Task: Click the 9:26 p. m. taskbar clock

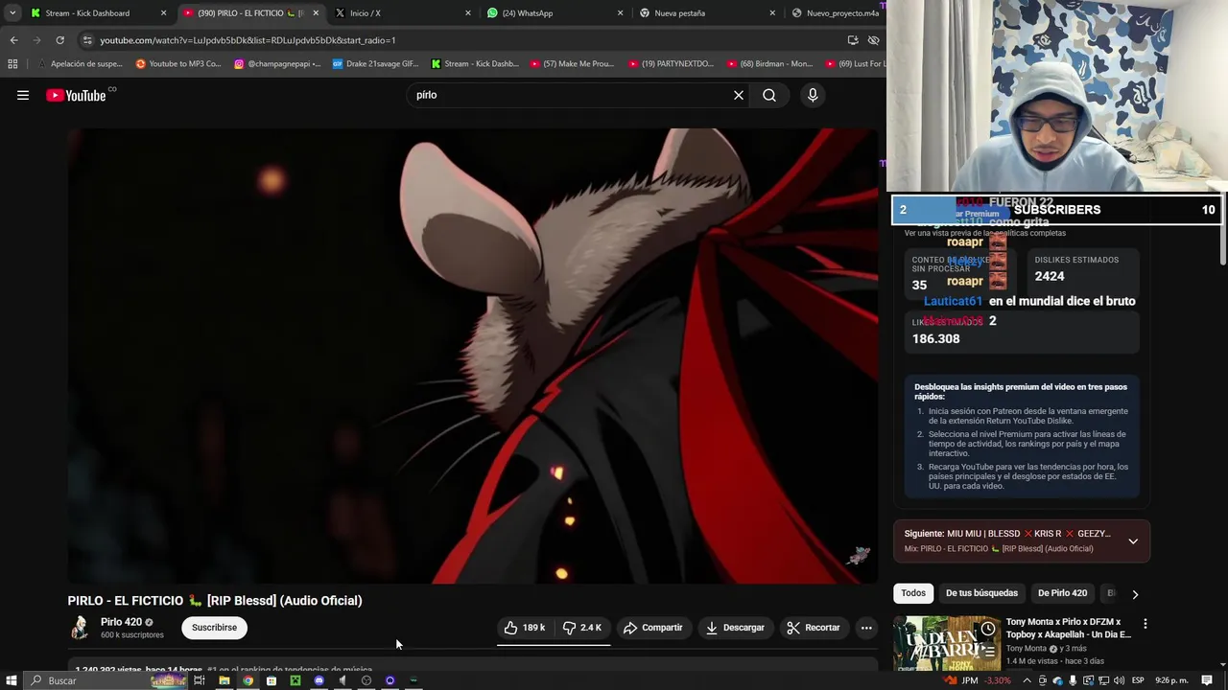Action: click(x=1171, y=680)
